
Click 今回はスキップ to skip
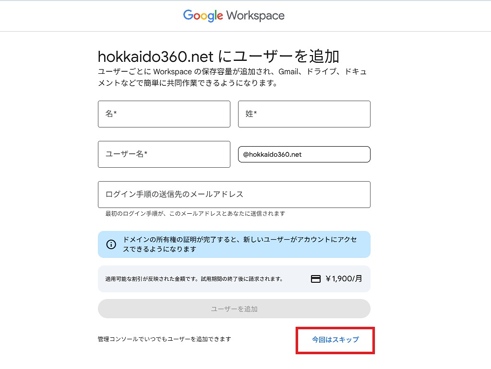click(x=335, y=340)
